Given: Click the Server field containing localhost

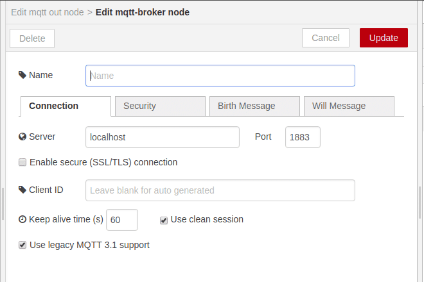Looking at the screenshot, I should pos(163,137).
